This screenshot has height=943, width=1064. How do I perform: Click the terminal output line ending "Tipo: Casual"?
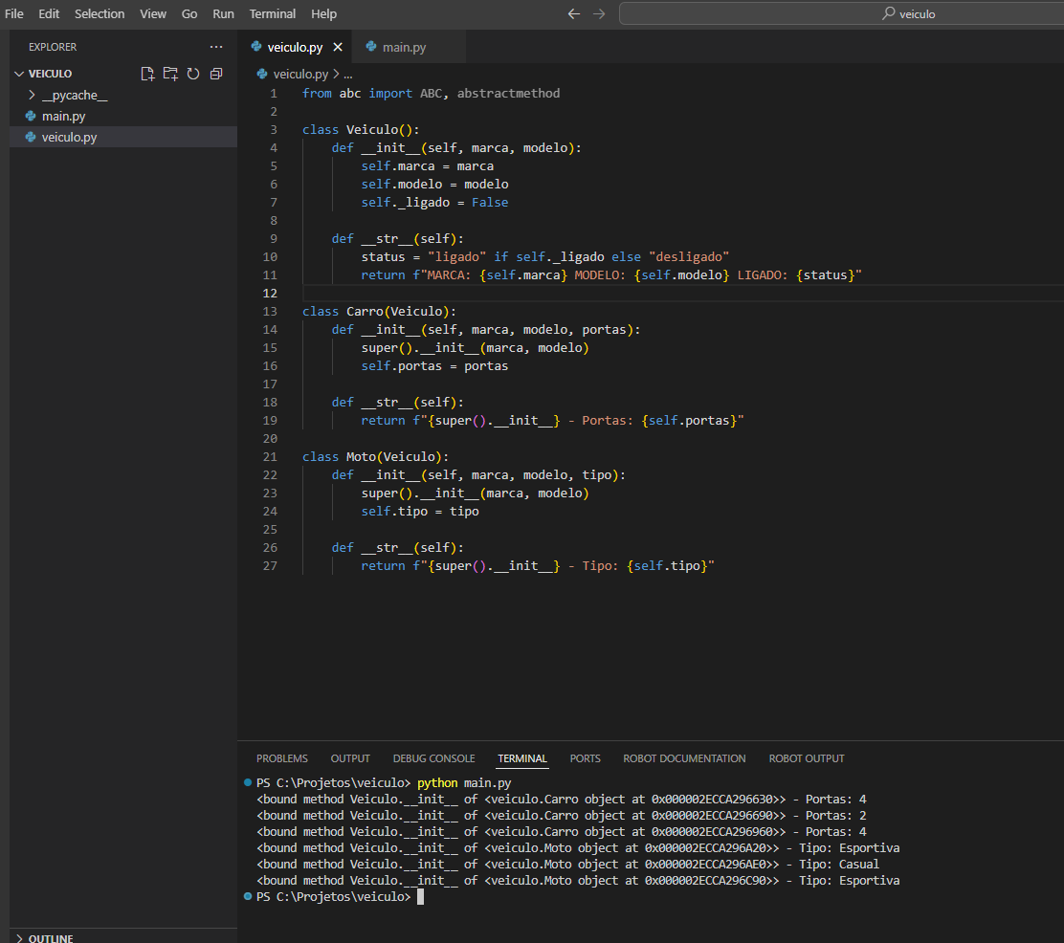(x=568, y=865)
